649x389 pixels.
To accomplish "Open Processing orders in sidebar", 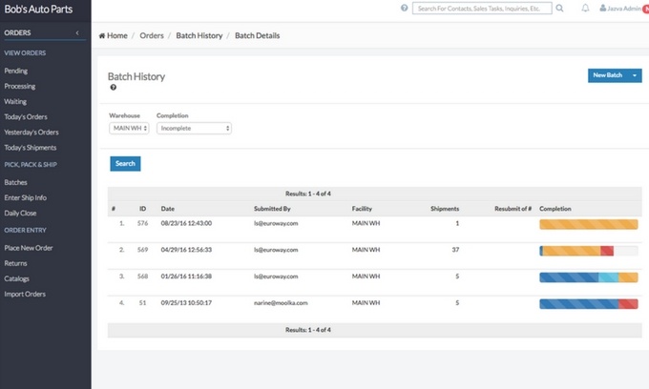I will (x=20, y=86).
